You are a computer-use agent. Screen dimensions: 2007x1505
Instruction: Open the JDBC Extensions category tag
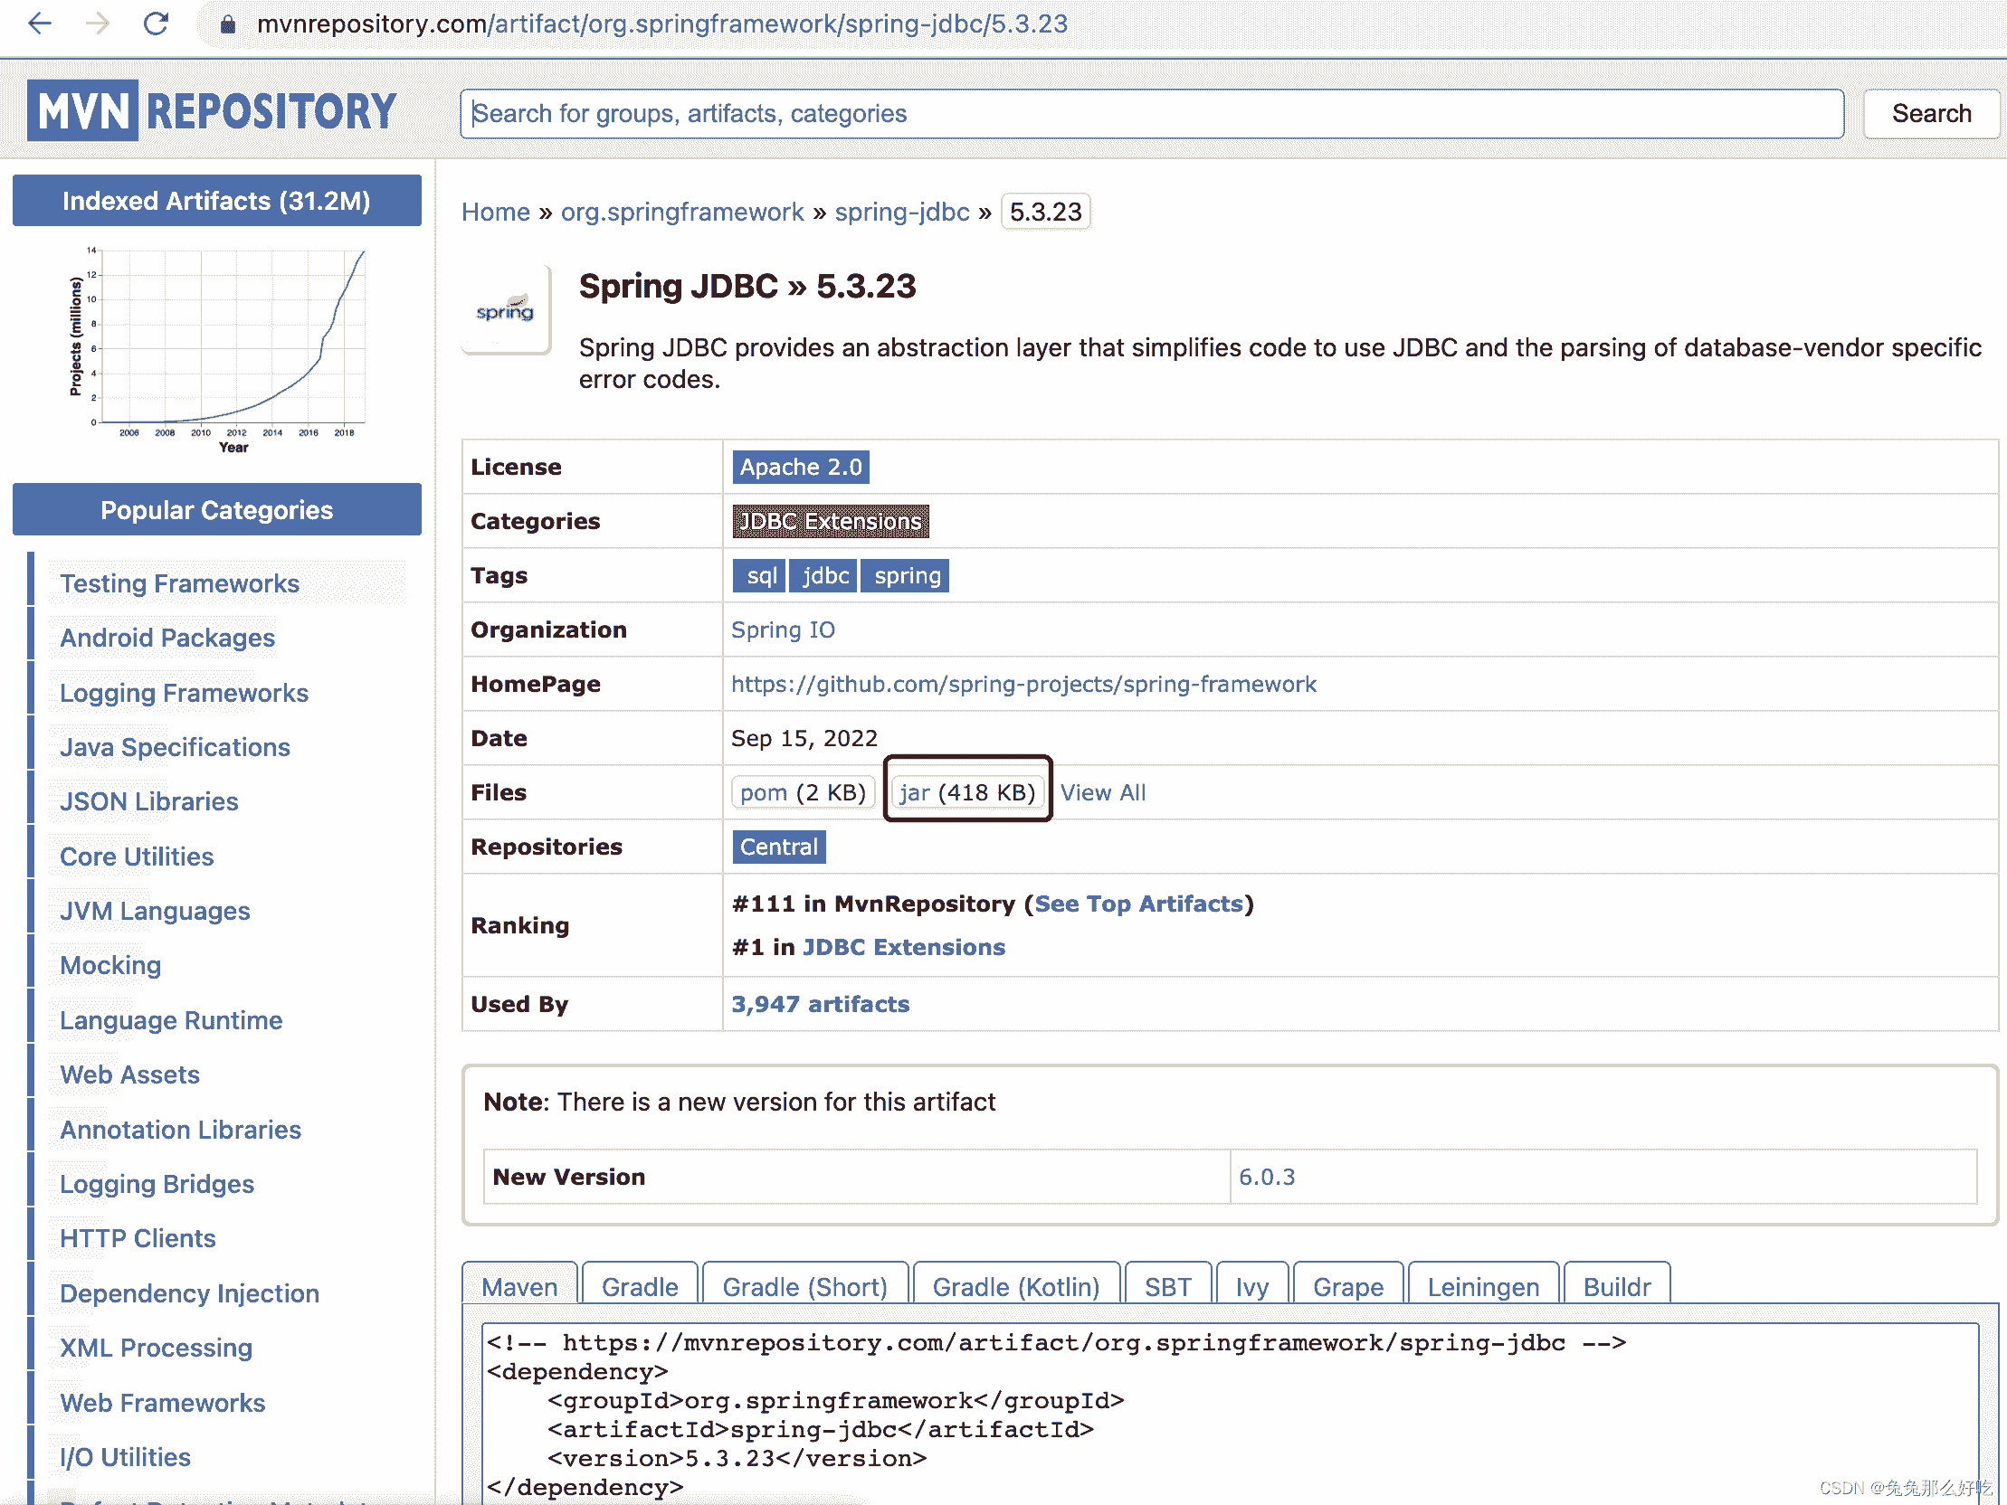(x=830, y=522)
